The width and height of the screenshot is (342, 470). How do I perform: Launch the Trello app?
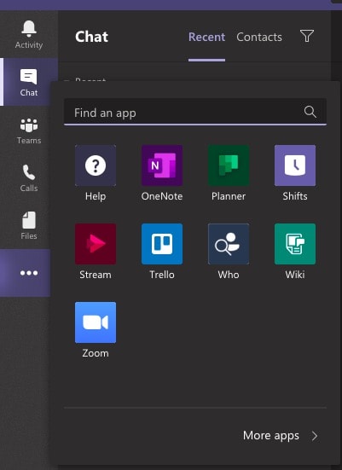coord(162,244)
